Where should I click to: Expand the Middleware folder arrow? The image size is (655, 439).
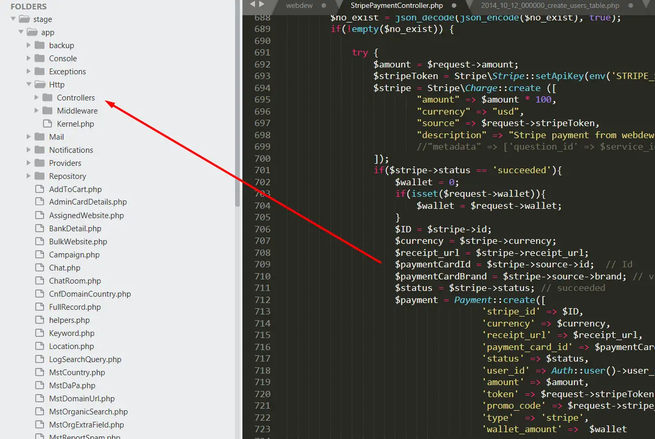click(x=37, y=111)
